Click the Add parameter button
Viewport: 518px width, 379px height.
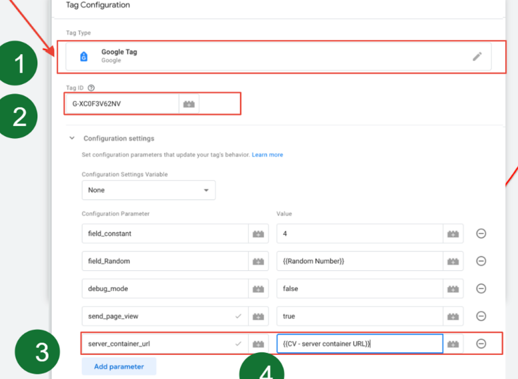tap(119, 366)
